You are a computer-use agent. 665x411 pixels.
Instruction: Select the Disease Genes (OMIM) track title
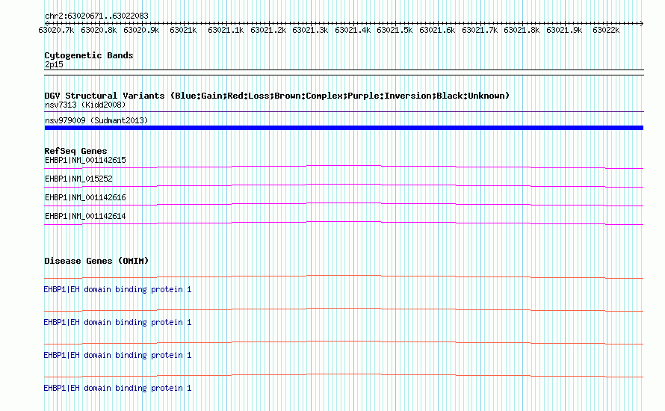96,261
